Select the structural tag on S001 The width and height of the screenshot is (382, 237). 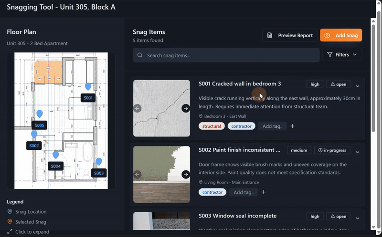click(212, 126)
